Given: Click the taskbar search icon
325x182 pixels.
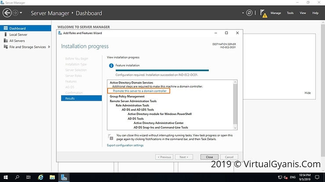Looking at the screenshot, I should click(x=17, y=177).
